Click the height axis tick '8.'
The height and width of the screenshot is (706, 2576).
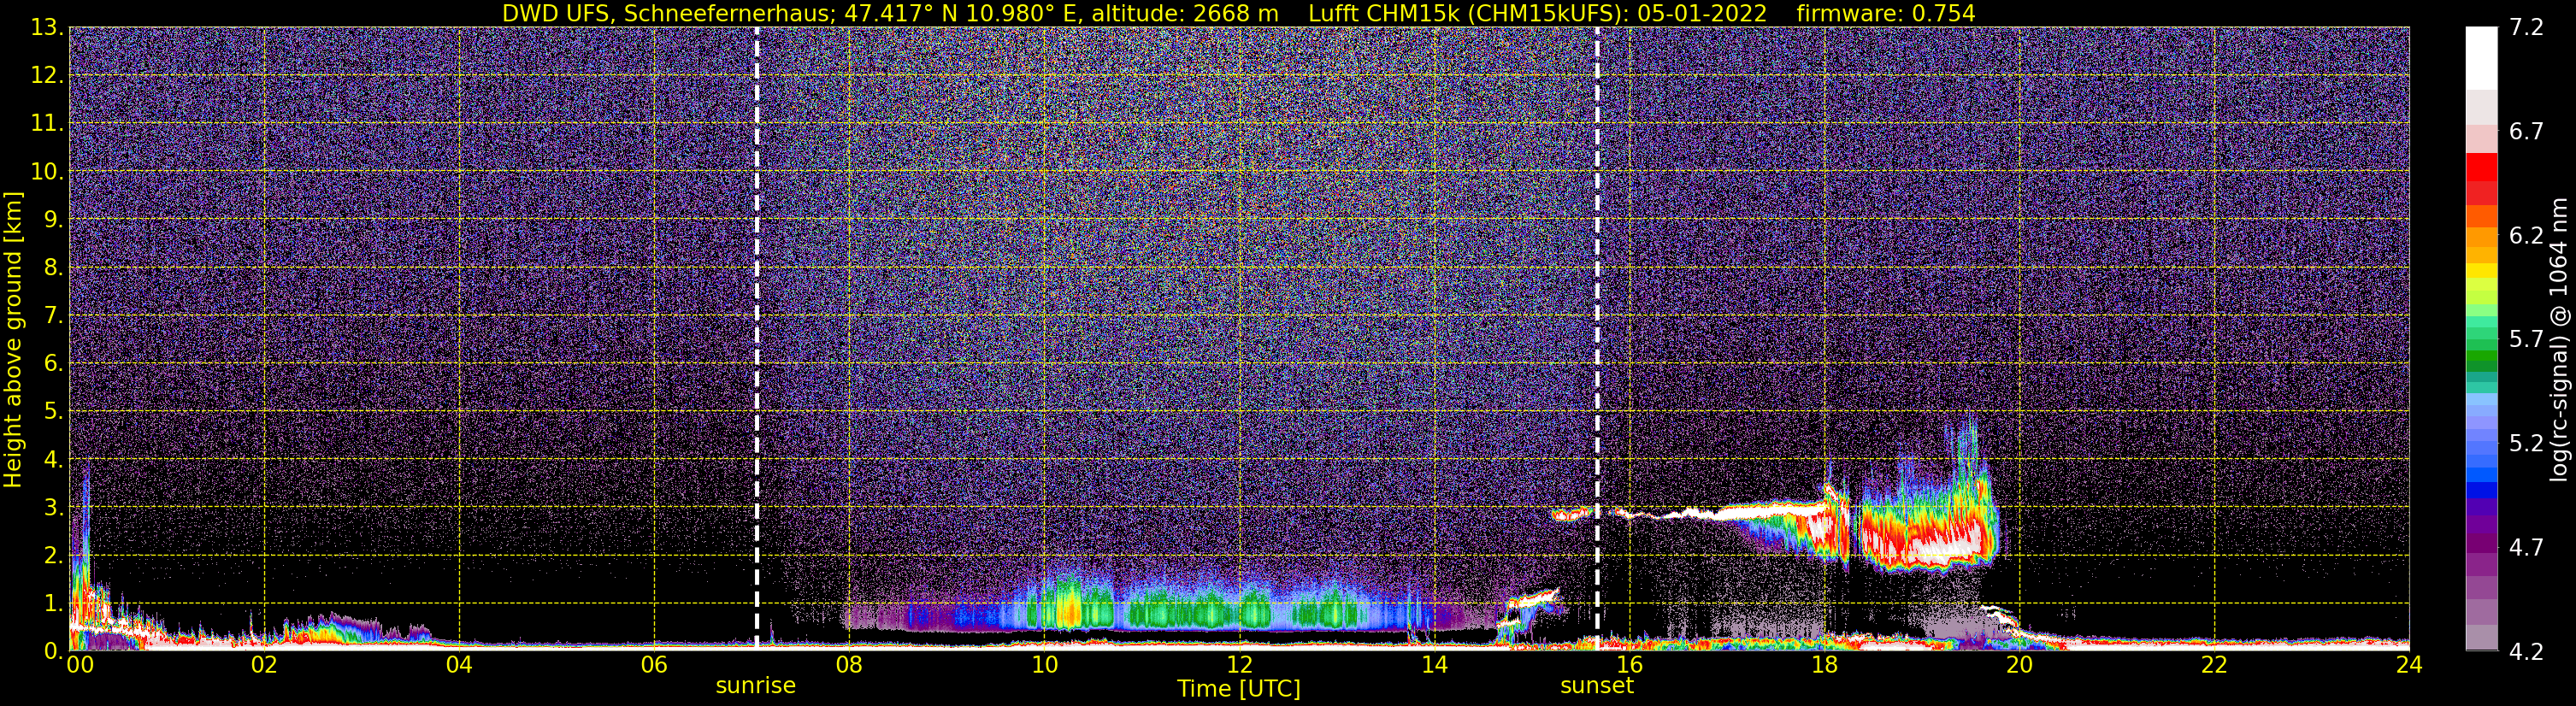pyautogui.click(x=53, y=268)
